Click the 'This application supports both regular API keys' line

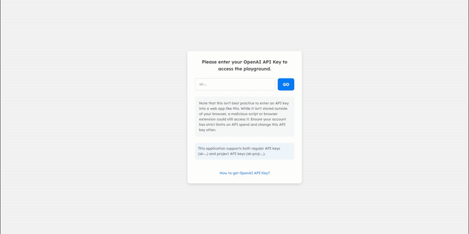[x=239, y=149]
